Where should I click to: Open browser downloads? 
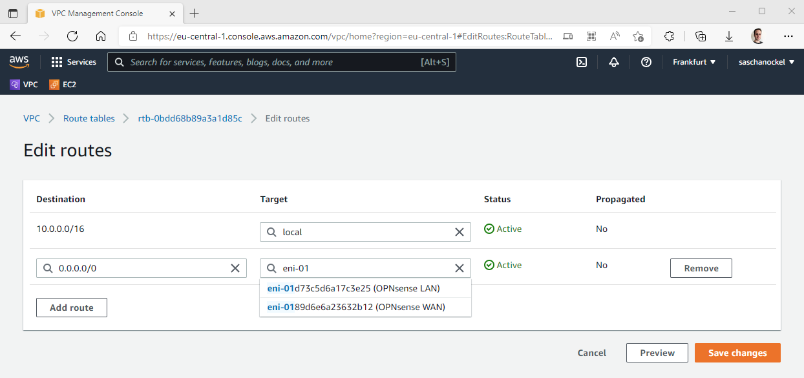[729, 37]
